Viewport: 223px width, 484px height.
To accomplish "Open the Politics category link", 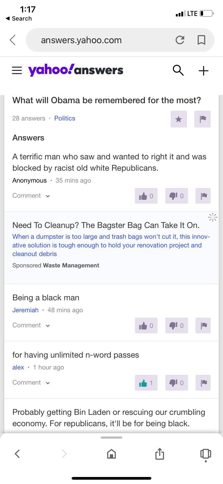I will (x=65, y=118).
